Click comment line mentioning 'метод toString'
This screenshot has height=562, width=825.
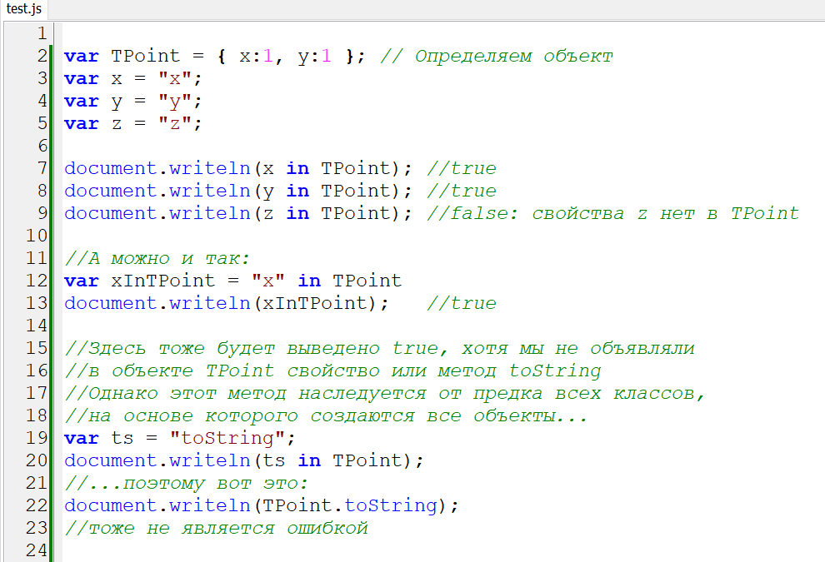(x=332, y=371)
